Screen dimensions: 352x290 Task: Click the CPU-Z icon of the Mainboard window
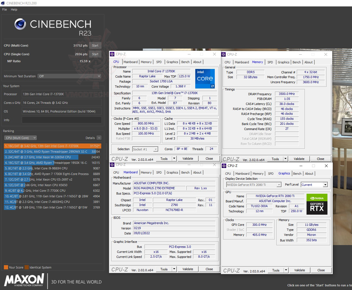click(112, 165)
